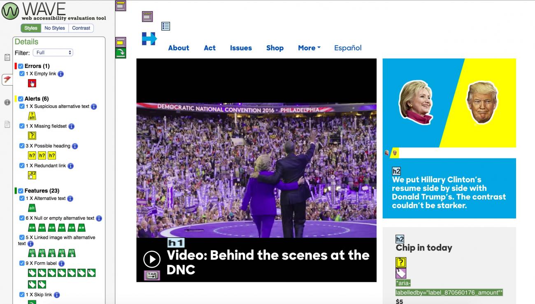Click the list structure icon above the navigation
This screenshot has width=535, height=304.
(x=165, y=26)
